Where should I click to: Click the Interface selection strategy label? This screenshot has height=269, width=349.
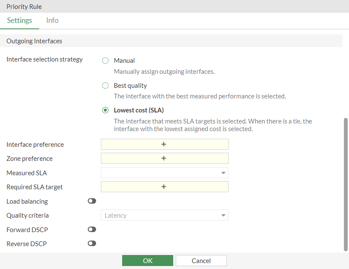click(45, 59)
